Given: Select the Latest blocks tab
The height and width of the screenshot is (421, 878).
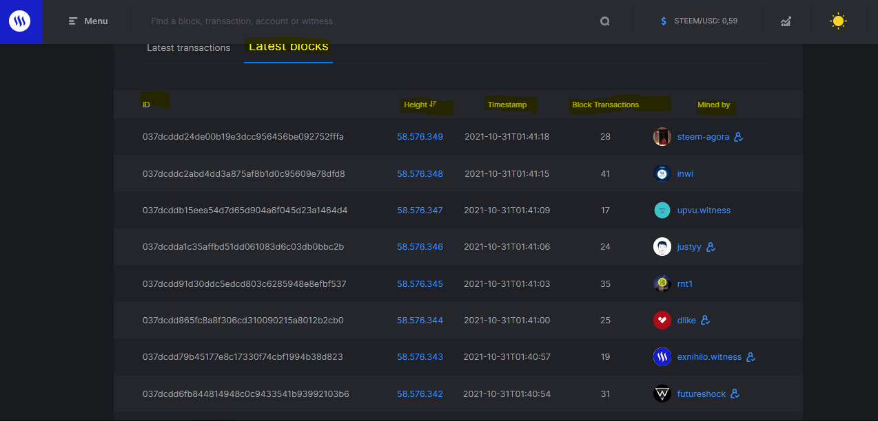Looking at the screenshot, I should [x=289, y=47].
